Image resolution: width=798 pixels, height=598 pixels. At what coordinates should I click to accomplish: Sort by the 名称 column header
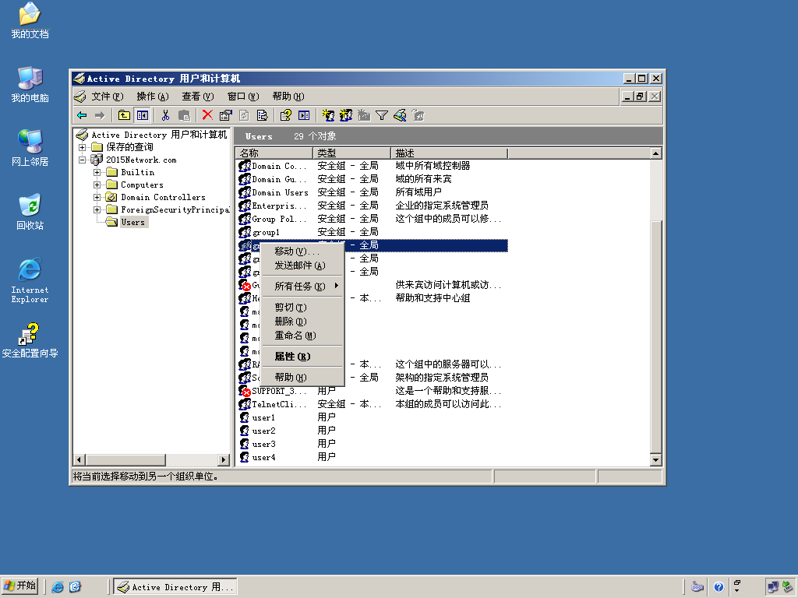coord(274,153)
